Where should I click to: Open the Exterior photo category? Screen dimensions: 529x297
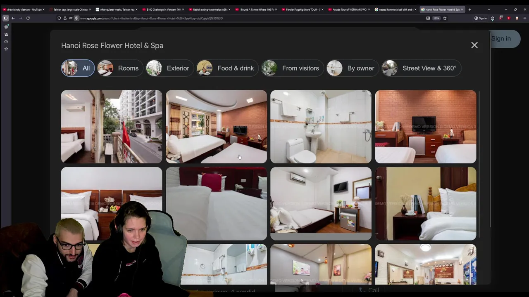(169, 68)
